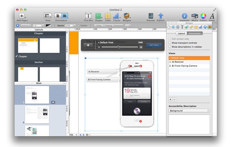
Task: Go to next page arrow
Action: 84,135
